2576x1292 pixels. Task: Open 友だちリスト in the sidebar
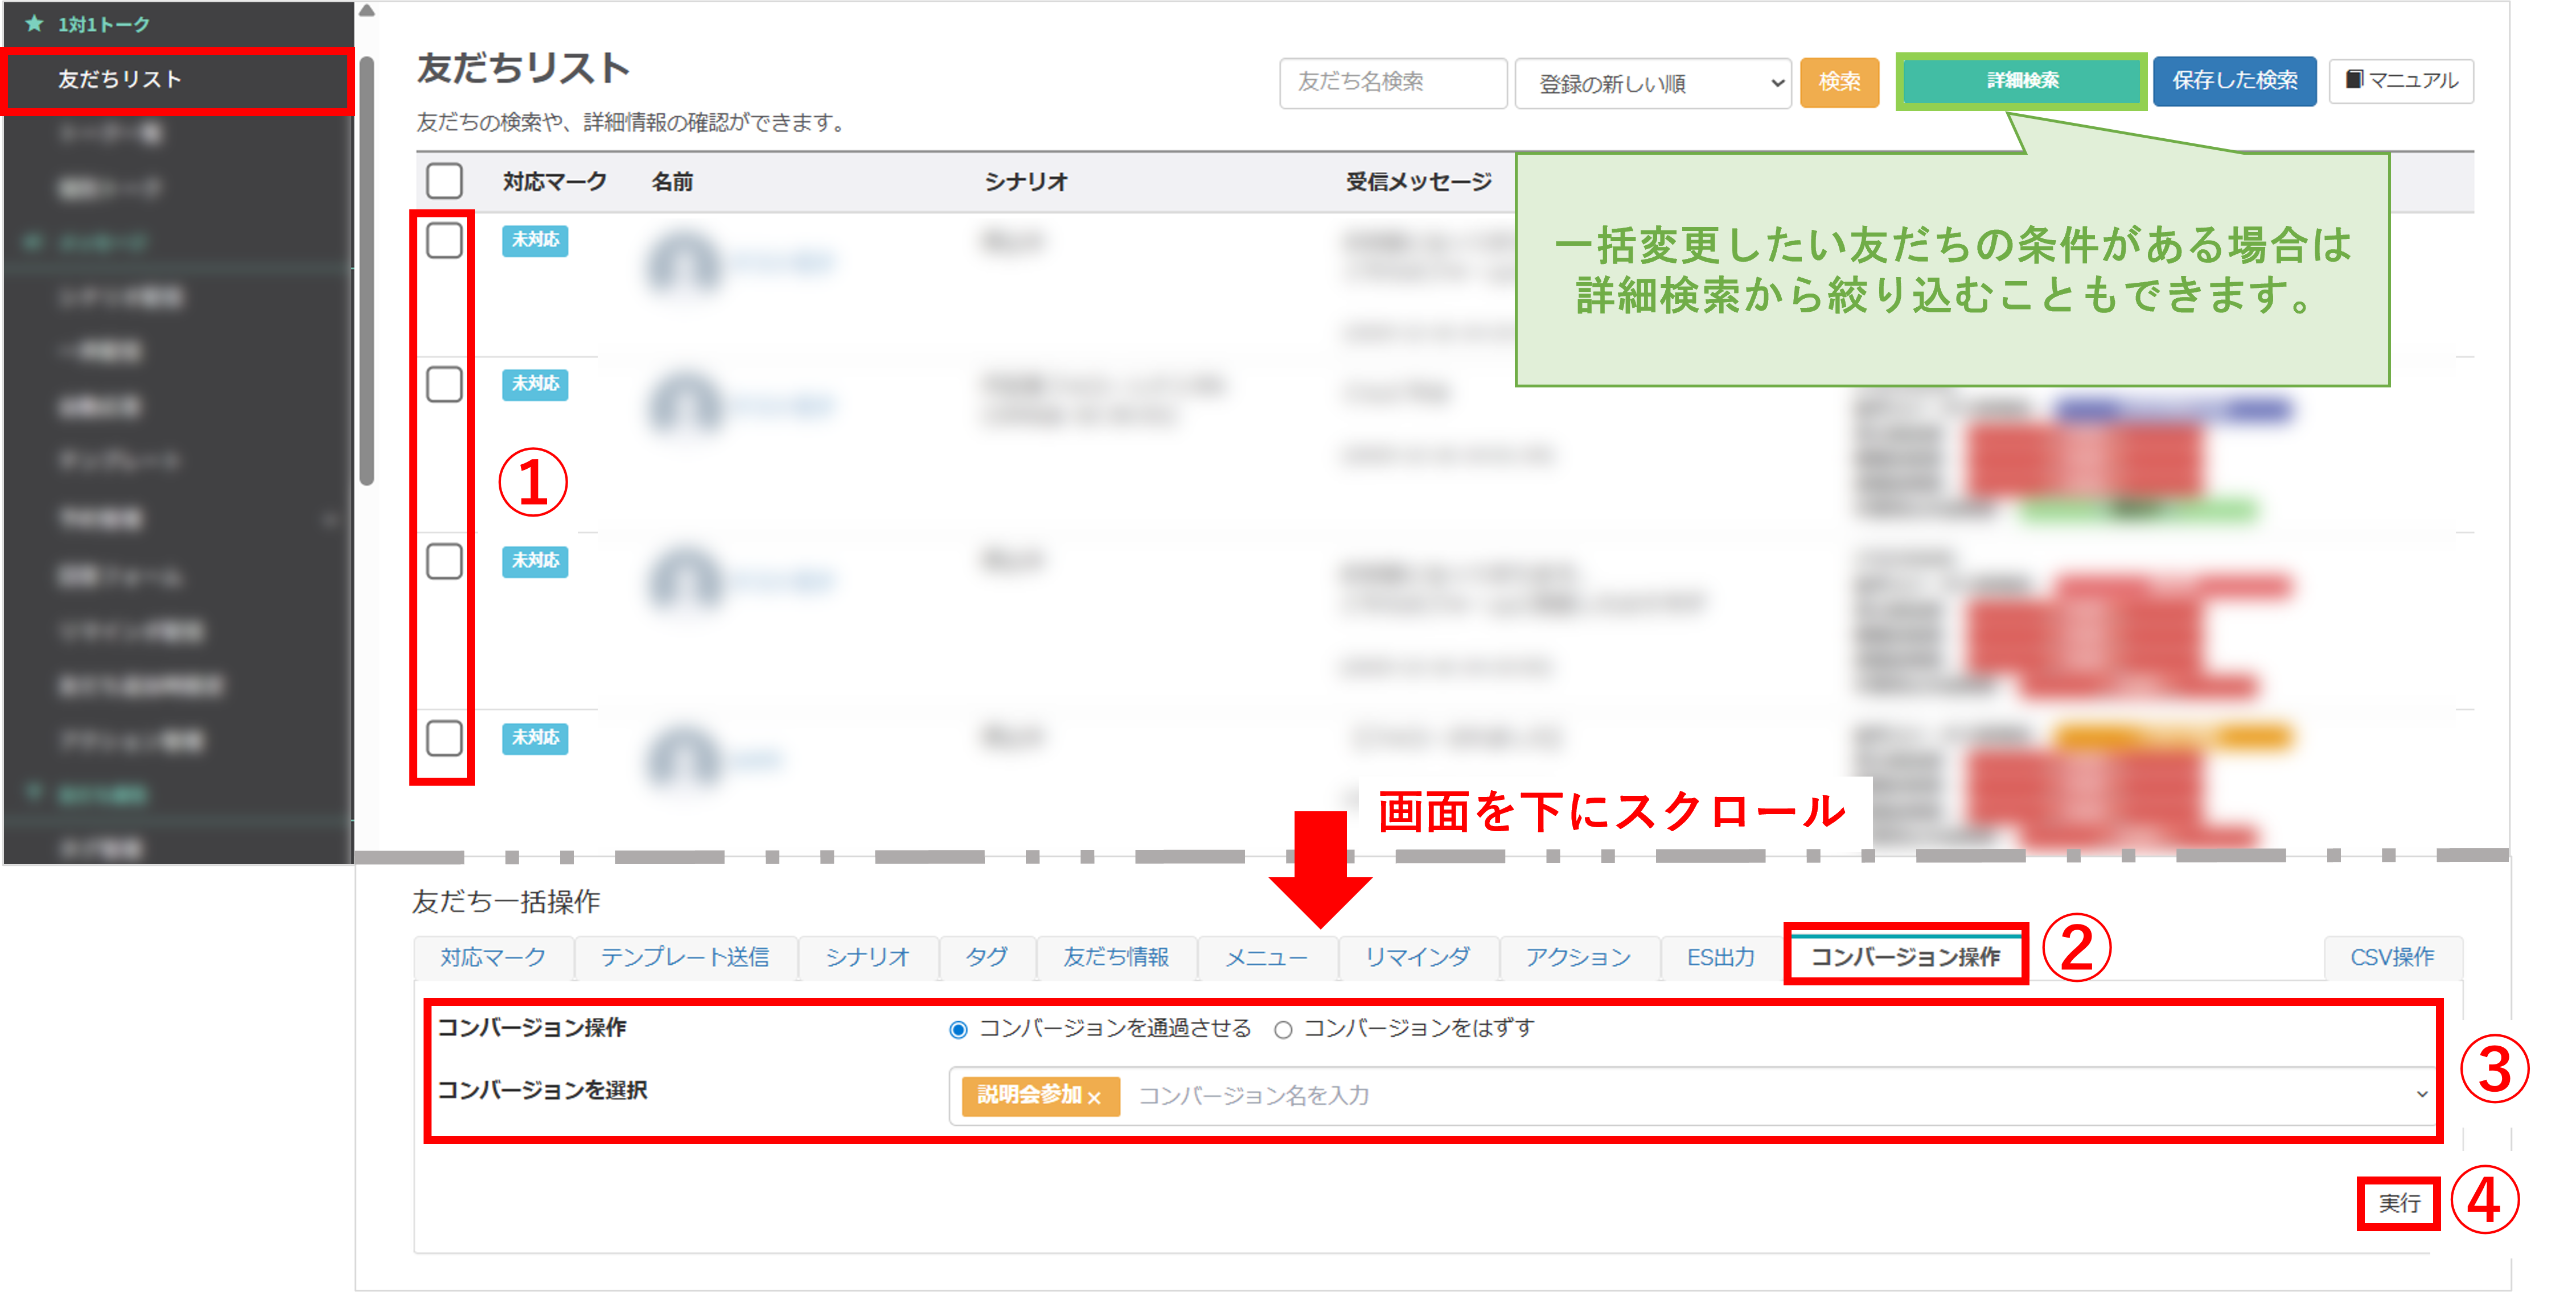[120, 79]
